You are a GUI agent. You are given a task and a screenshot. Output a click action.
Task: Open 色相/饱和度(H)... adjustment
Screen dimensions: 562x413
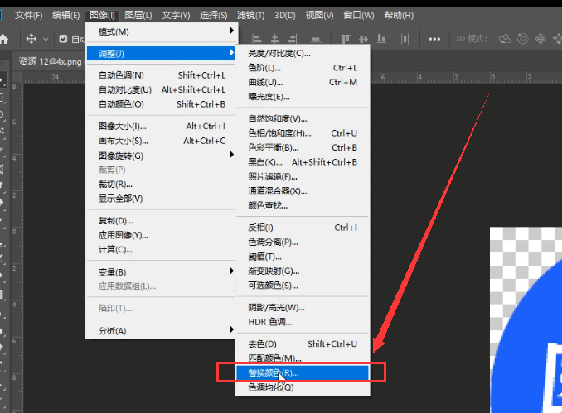pyautogui.click(x=303, y=133)
